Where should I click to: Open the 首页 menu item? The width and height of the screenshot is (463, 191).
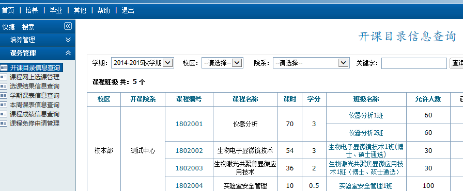[8, 11]
